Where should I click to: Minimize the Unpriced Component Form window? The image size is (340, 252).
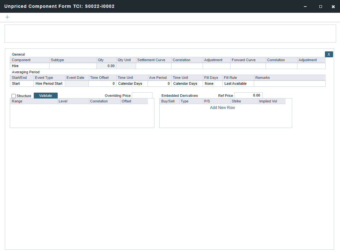[305, 7]
